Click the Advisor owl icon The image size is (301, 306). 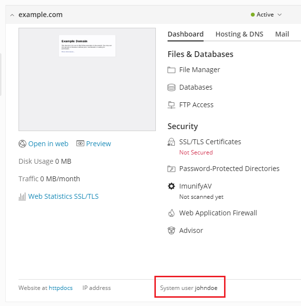point(171,230)
